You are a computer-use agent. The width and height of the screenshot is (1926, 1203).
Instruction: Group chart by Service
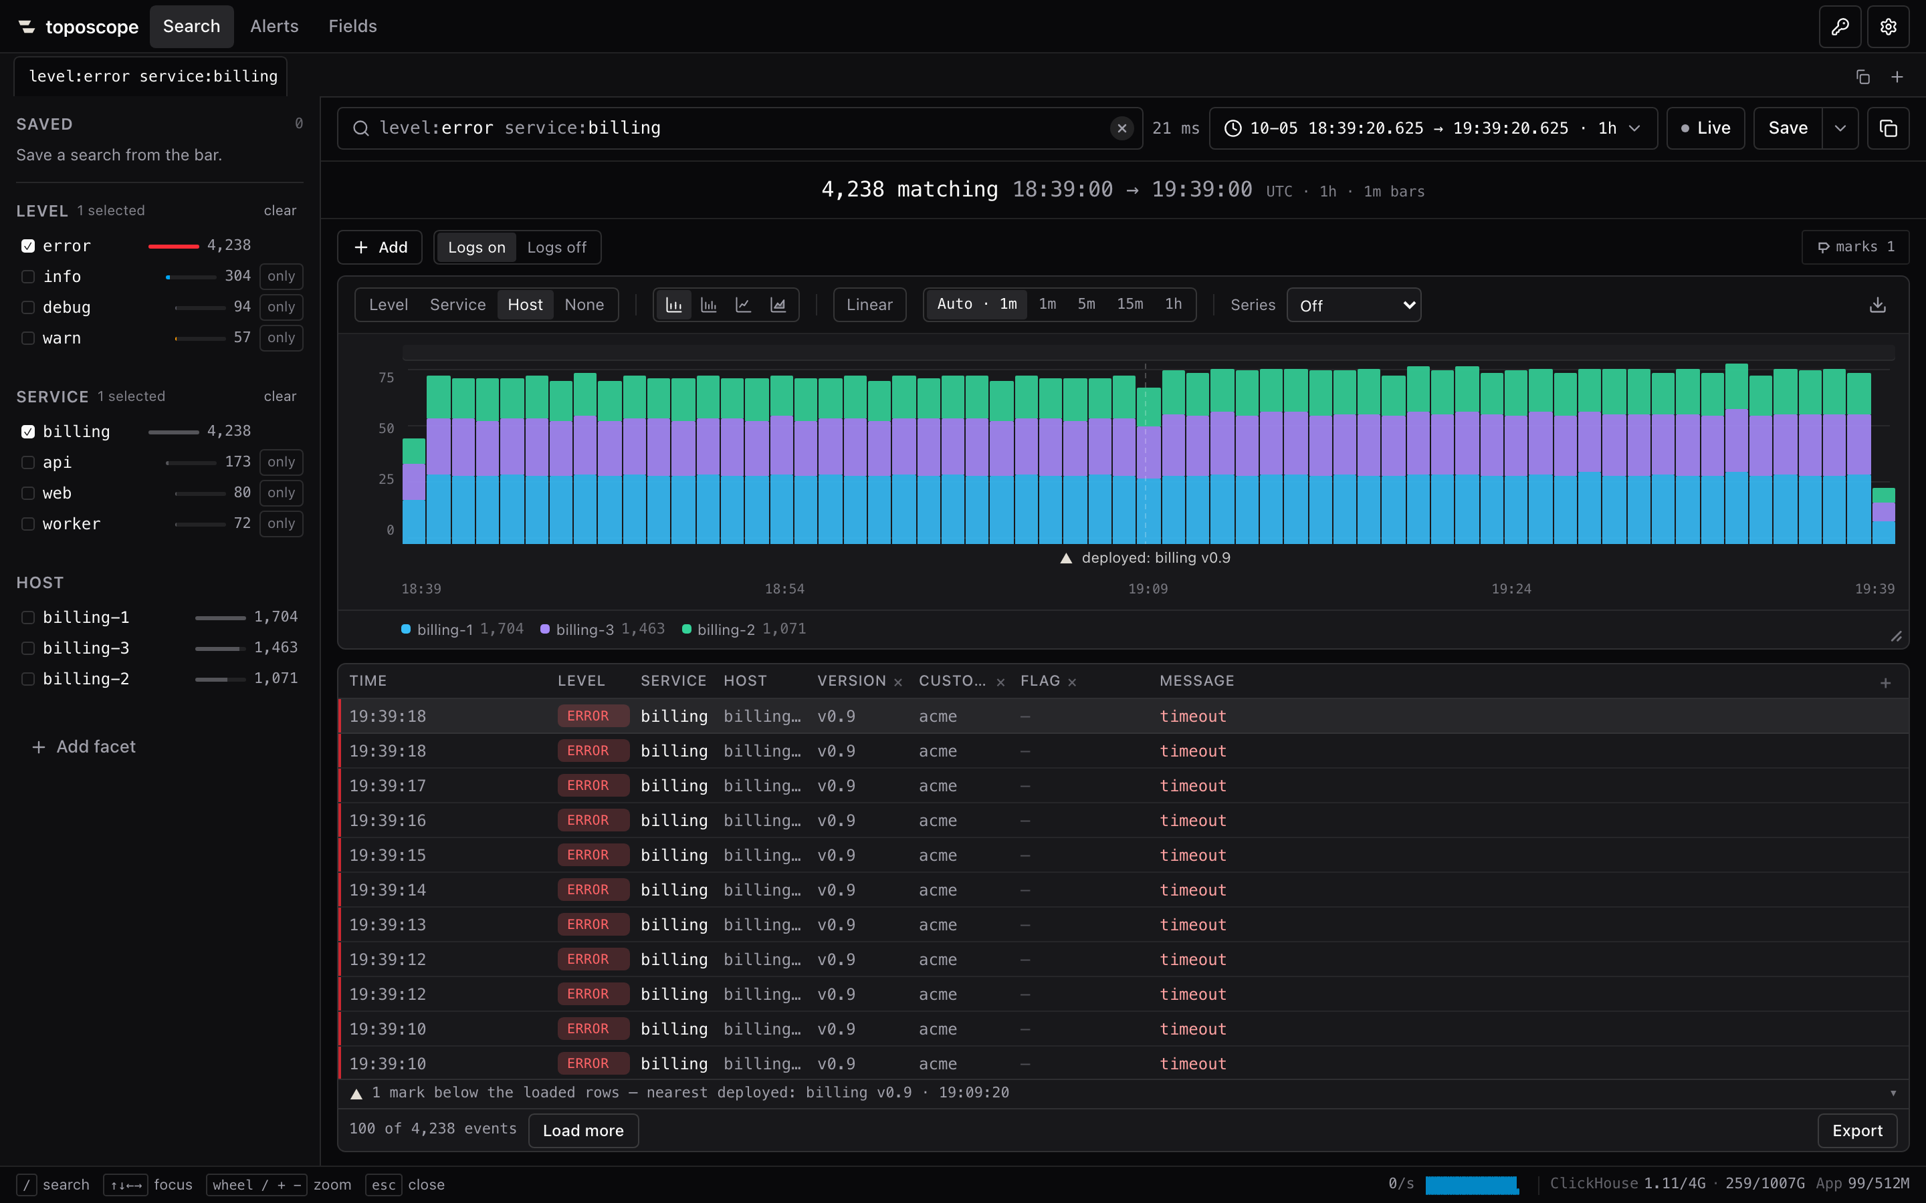point(457,305)
